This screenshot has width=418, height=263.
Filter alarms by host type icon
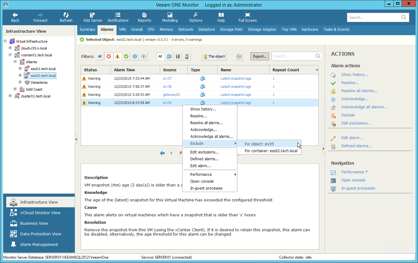click(x=187, y=56)
